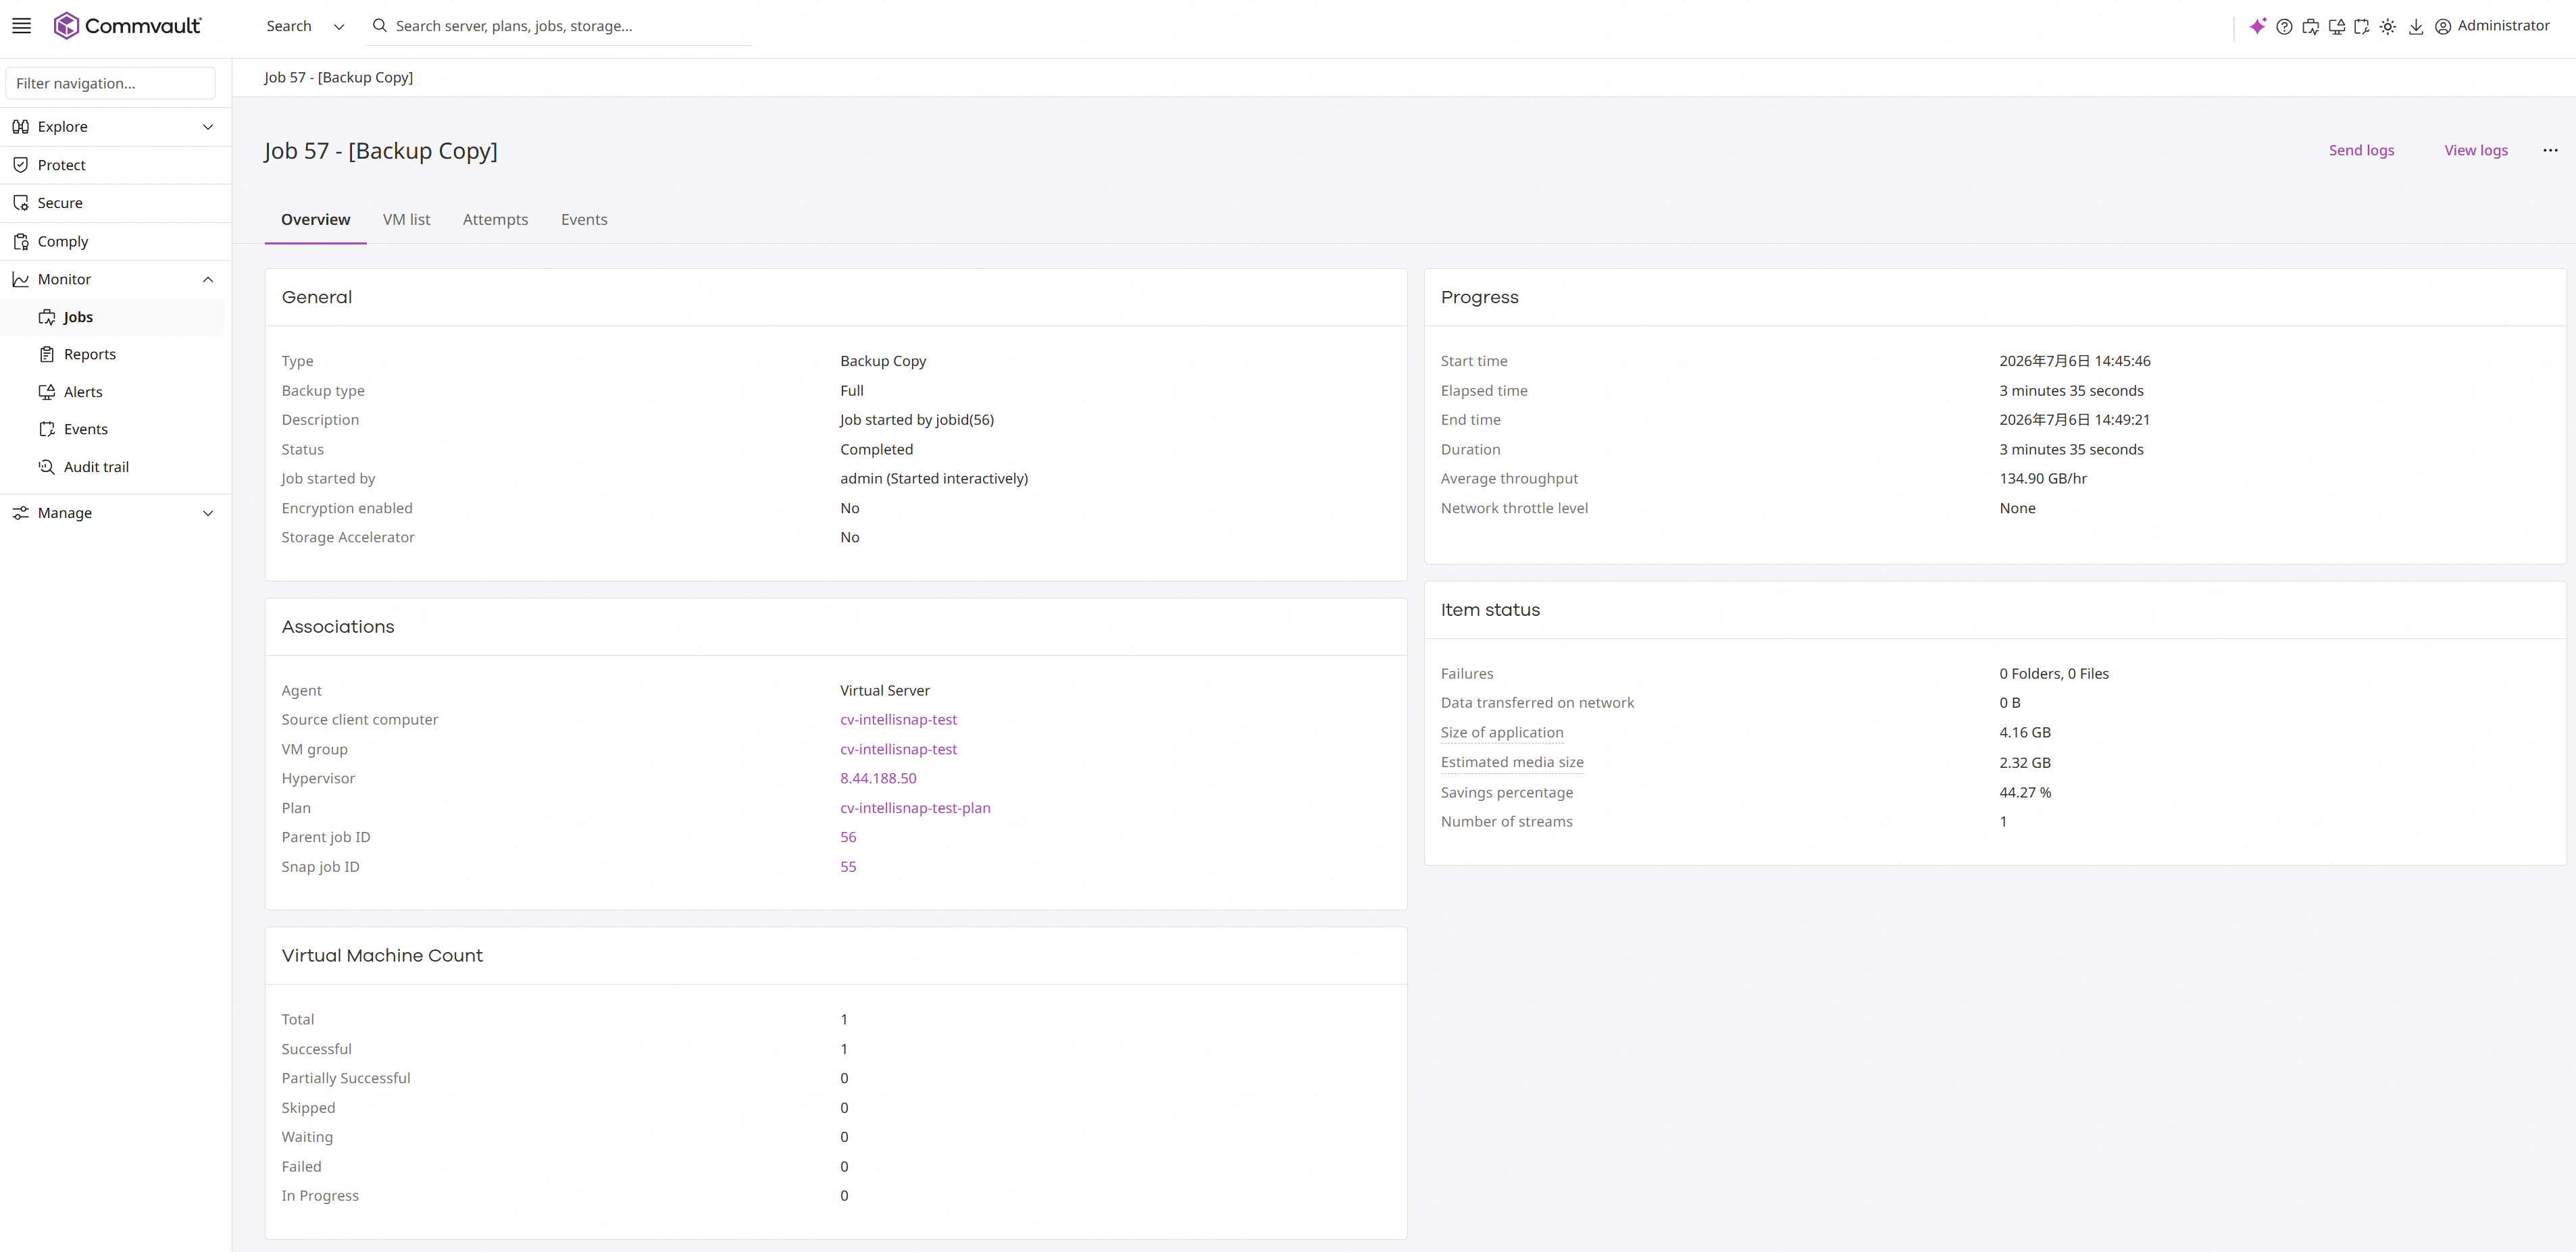Click the download icon in header
The width and height of the screenshot is (2576, 1252).
(2416, 27)
